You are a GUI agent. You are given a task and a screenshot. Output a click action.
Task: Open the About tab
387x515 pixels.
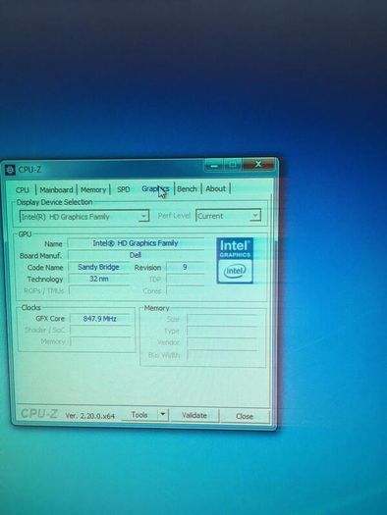pyautogui.click(x=216, y=188)
